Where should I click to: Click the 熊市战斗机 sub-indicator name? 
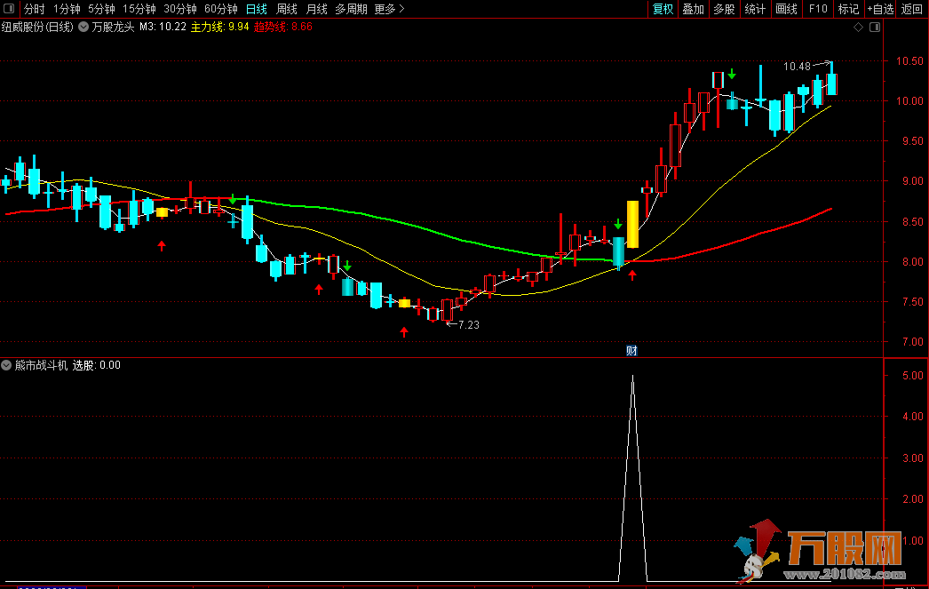coord(41,365)
